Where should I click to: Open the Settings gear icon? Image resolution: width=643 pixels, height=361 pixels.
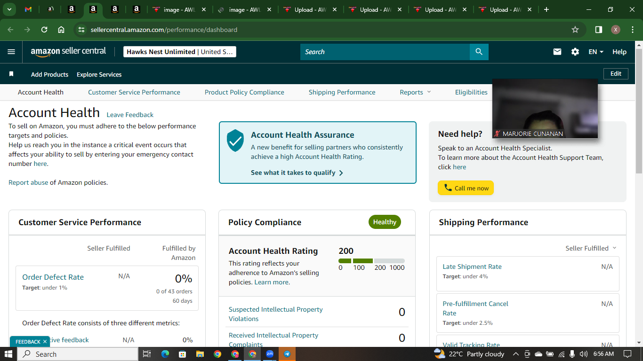(x=575, y=52)
